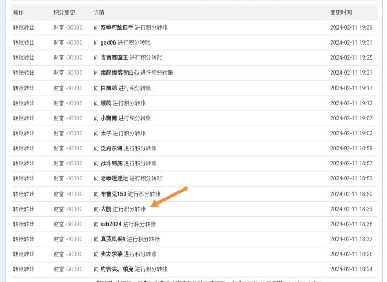
Task: Open user profile 双拳可敌四手
Action: [117, 27]
